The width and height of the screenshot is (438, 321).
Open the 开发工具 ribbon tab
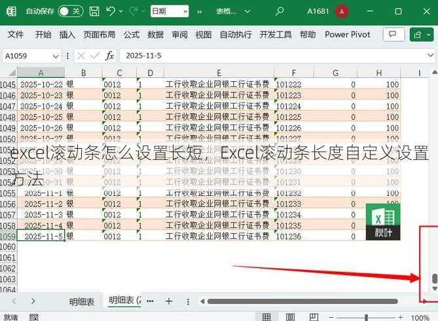click(x=276, y=35)
